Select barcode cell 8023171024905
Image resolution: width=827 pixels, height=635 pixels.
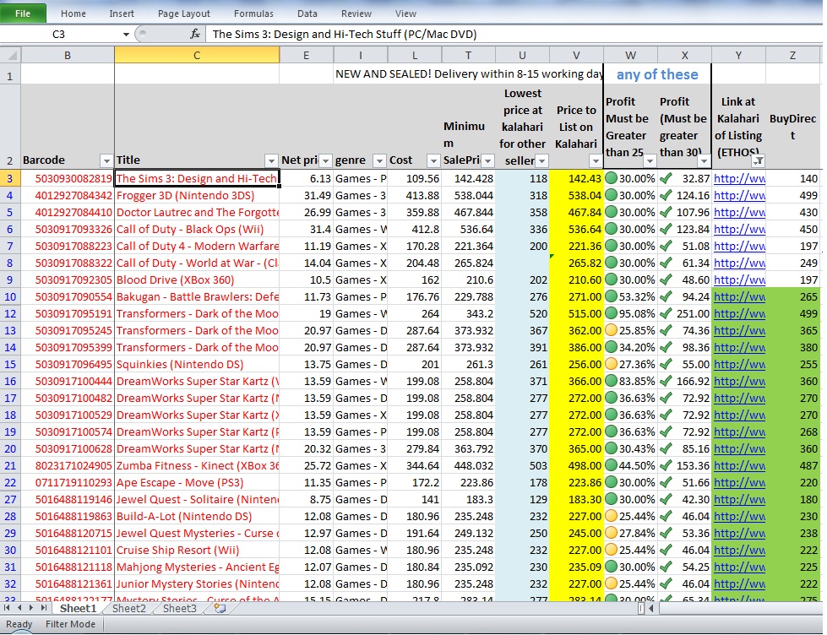coord(68,466)
